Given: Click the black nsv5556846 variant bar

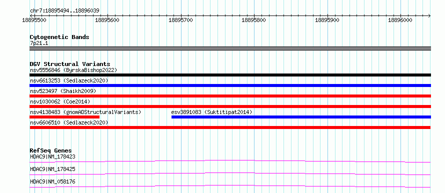Looking at the screenshot, I should click(x=230, y=75).
